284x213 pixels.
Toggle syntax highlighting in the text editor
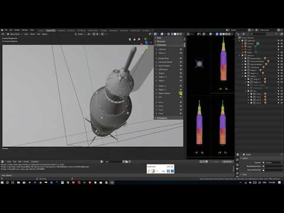(206, 162)
